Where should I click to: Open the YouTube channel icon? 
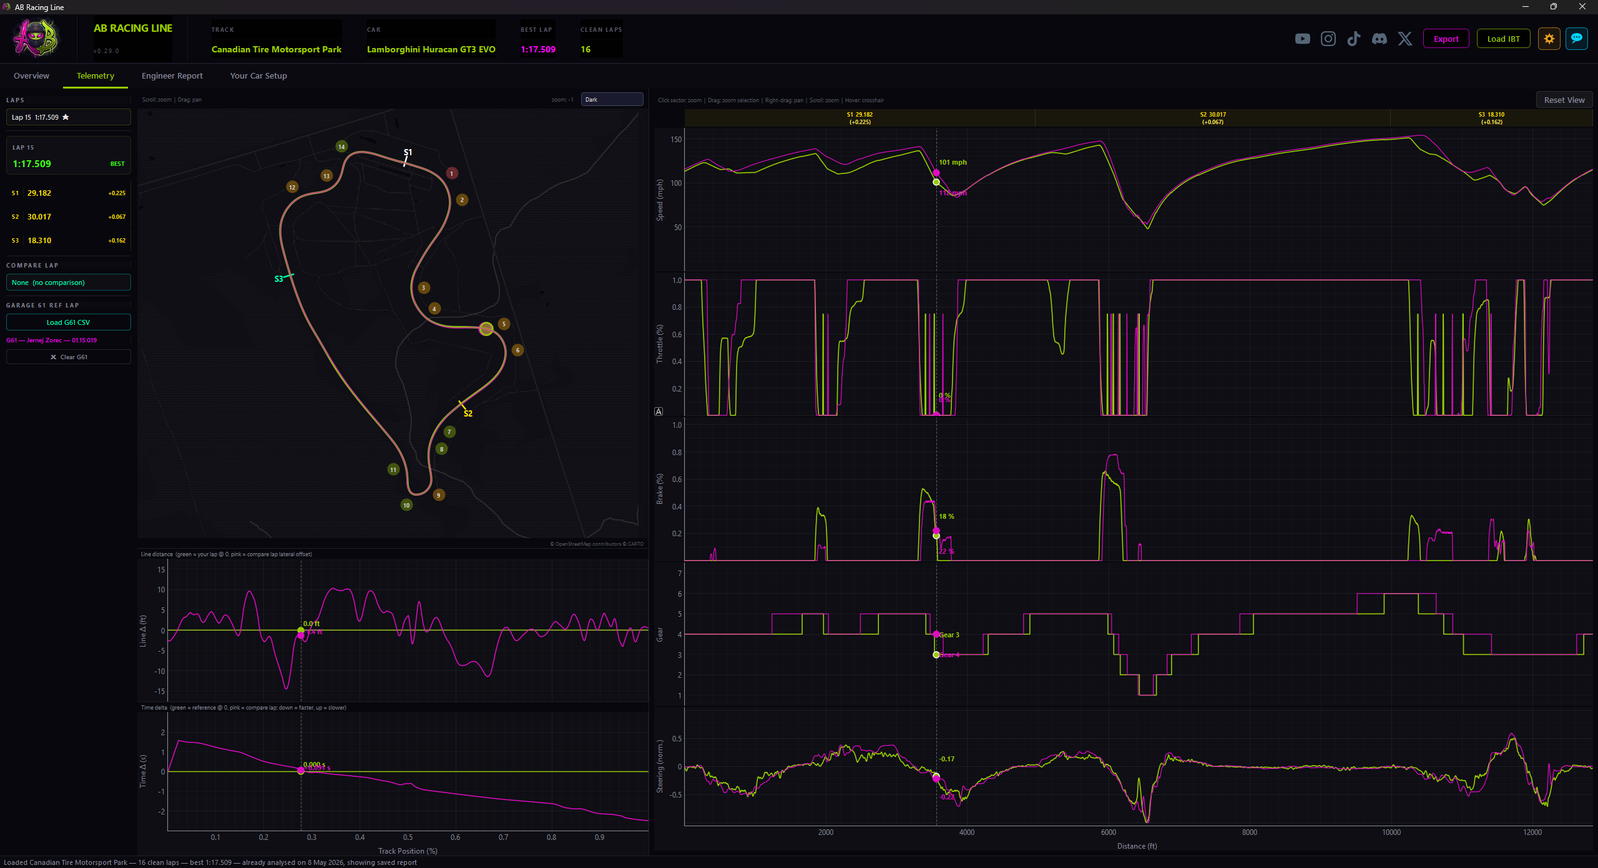click(x=1303, y=39)
